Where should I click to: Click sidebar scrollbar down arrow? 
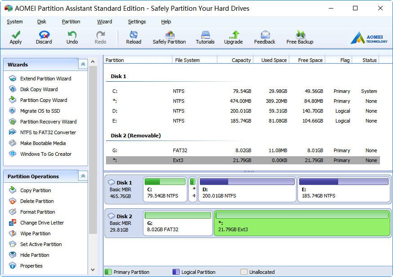pyautogui.click(x=93, y=270)
